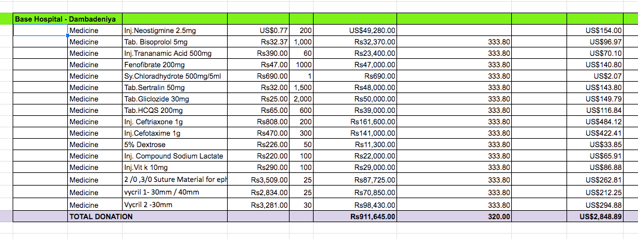Image resolution: width=638 pixels, height=239 pixels.
Task: Select the TOTAL DONATION label cell
Action: click(x=95, y=217)
